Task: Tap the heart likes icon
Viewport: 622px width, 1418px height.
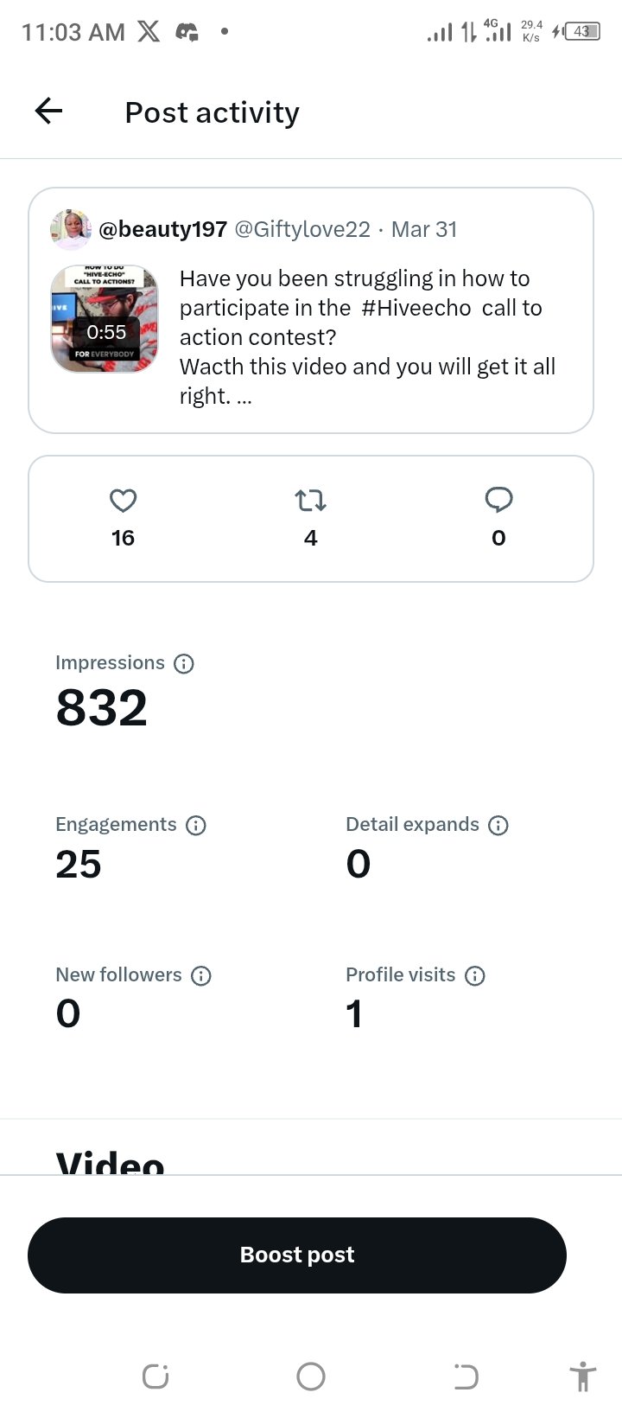Action: click(124, 500)
